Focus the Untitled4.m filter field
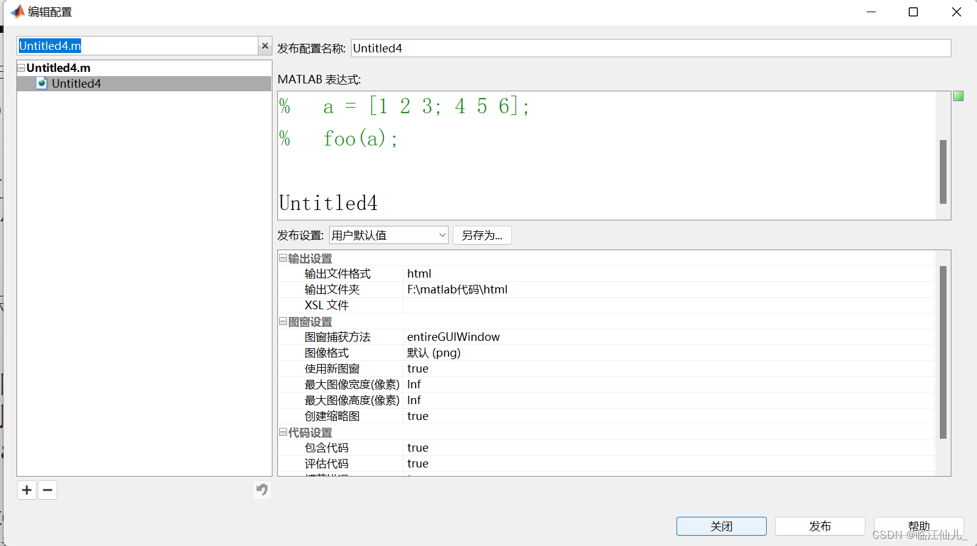The image size is (977, 546). [x=138, y=46]
